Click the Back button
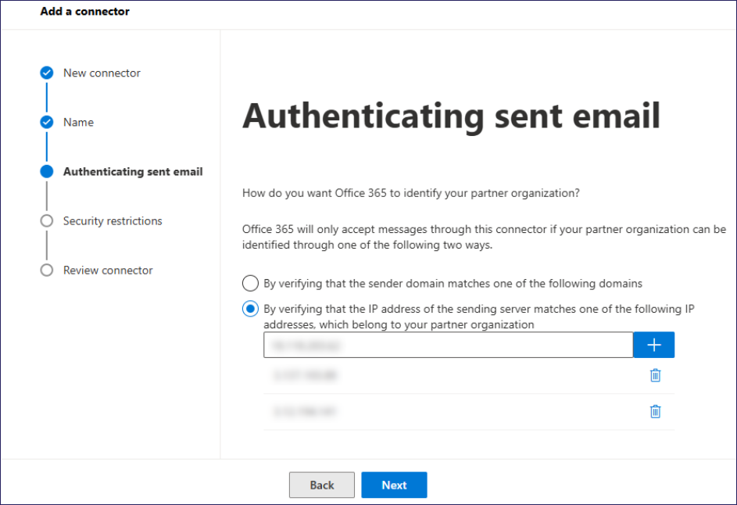This screenshot has height=505, width=737. tap(321, 485)
